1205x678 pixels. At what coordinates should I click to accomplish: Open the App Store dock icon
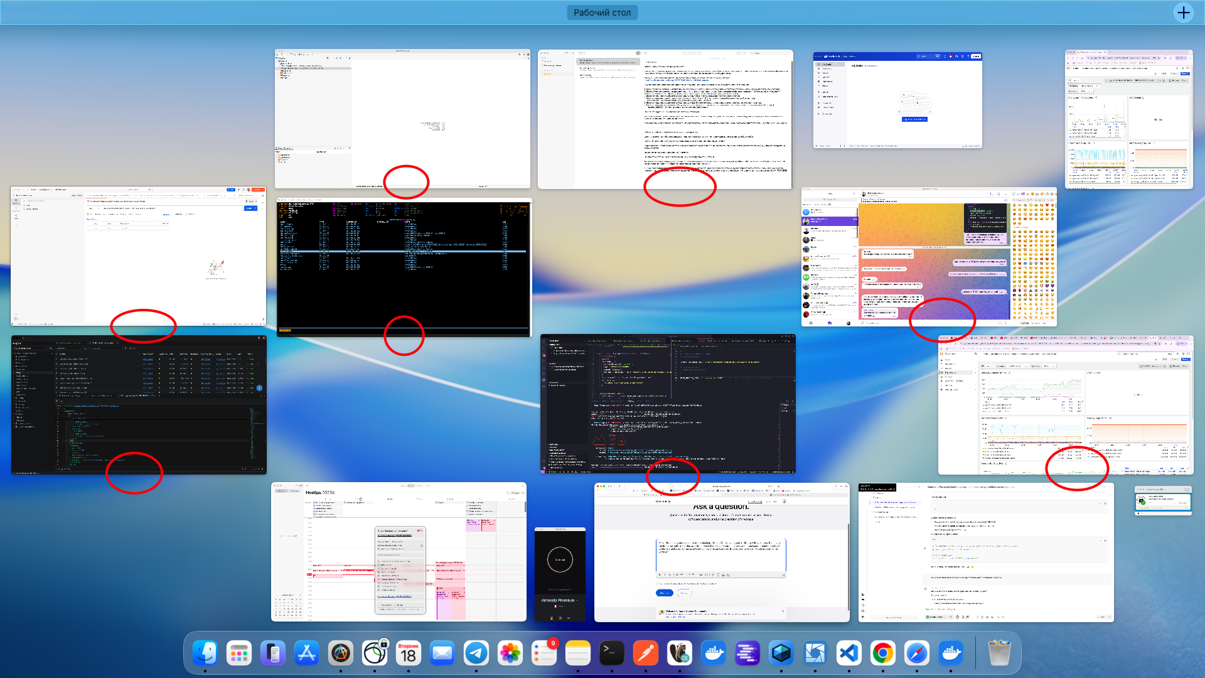click(x=307, y=654)
